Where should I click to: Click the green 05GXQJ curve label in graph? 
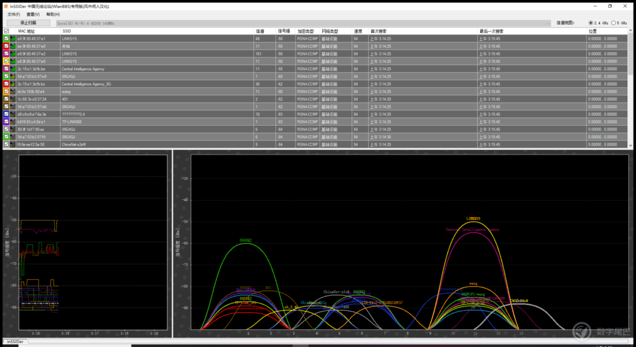tap(245, 240)
